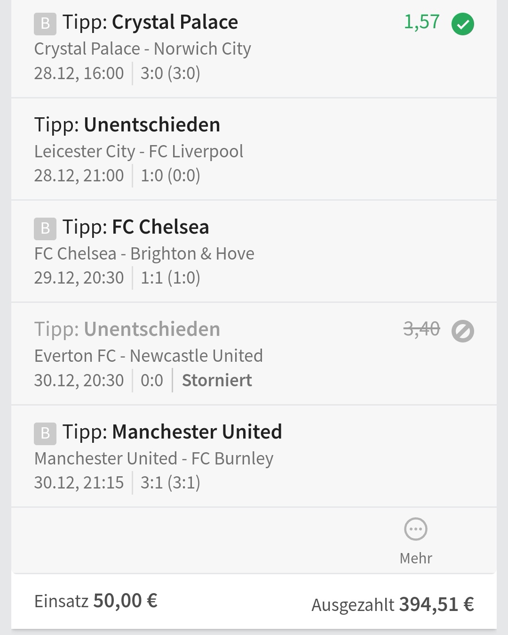Click the Storniert status label
The image size is (508, 635).
(217, 380)
